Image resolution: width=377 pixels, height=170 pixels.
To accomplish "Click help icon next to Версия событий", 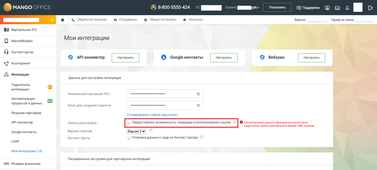I will (x=151, y=130).
